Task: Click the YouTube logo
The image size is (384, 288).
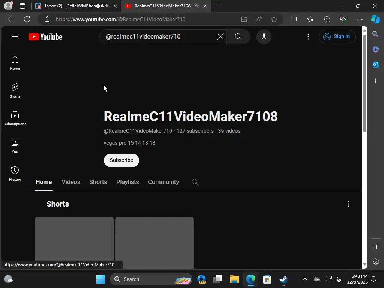Action: pos(45,37)
